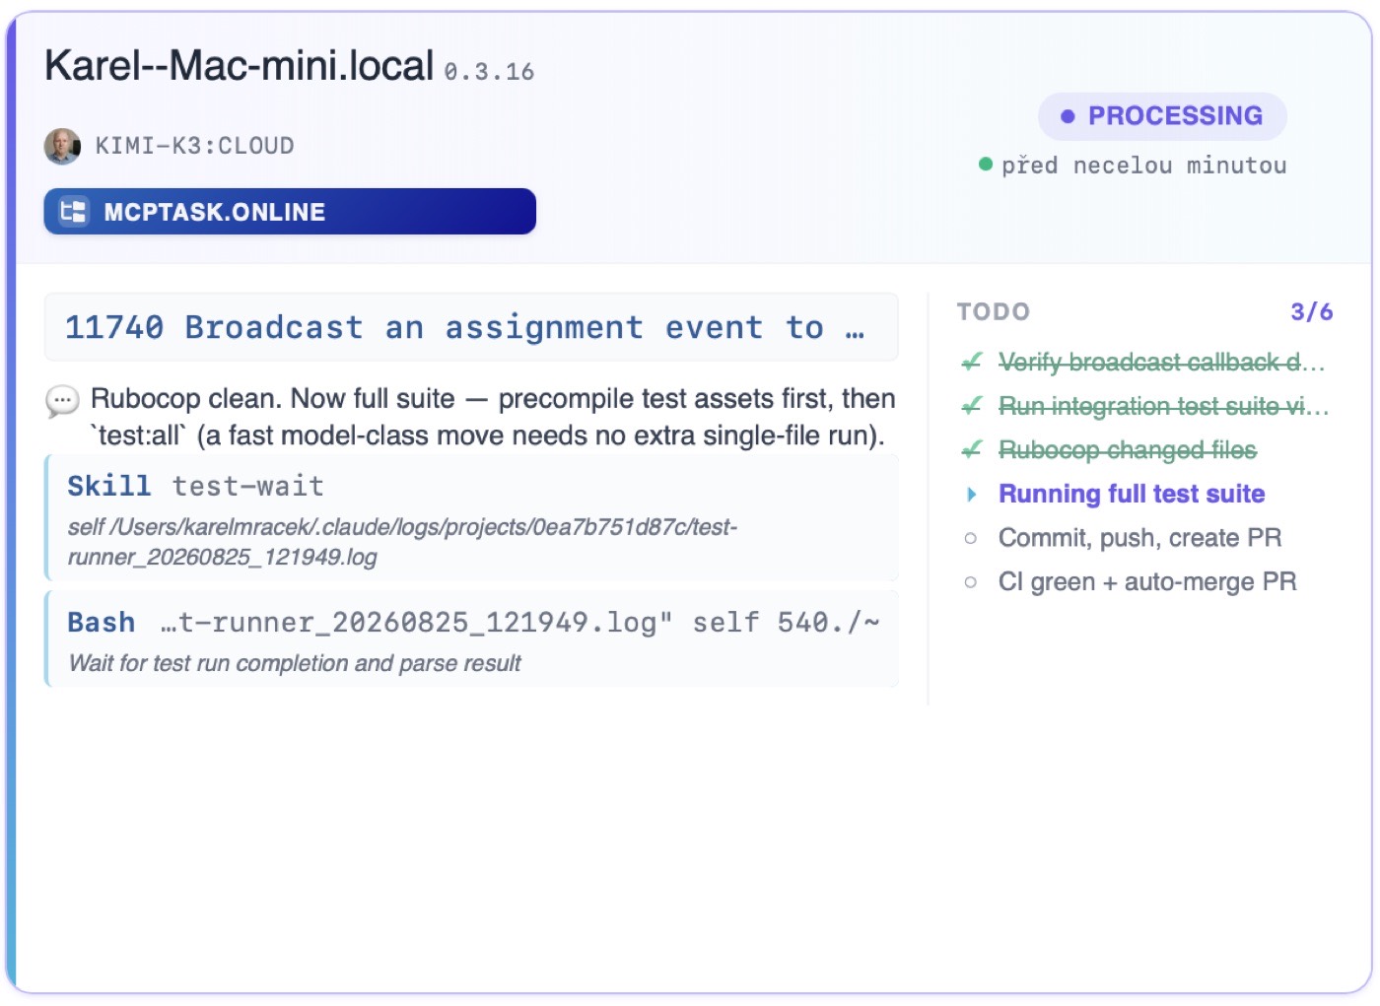Click the 'Verify broadcast callback d…' todo item
Viewport: 1380px width, 1006px height.
coord(1162,363)
